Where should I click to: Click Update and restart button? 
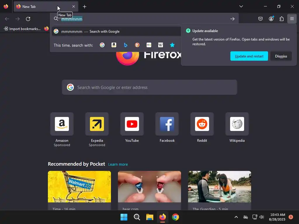tap(249, 56)
